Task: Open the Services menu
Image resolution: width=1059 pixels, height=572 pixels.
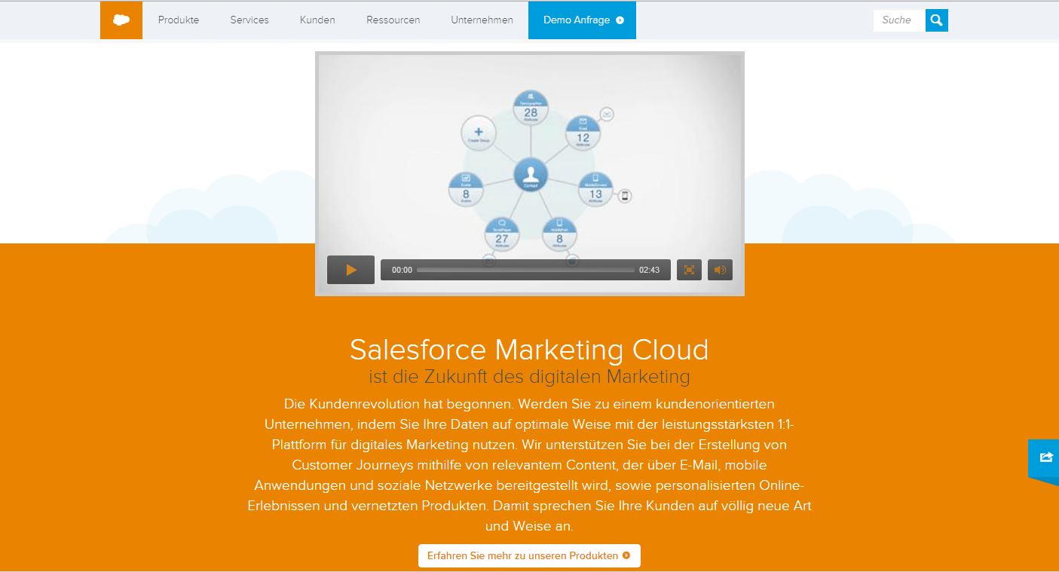Action: click(x=249, y=20)
